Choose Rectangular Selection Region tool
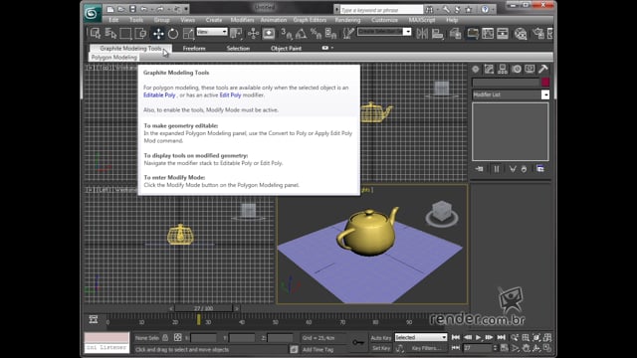Screen dimensions: 637x358 click(x=125, y=33)
